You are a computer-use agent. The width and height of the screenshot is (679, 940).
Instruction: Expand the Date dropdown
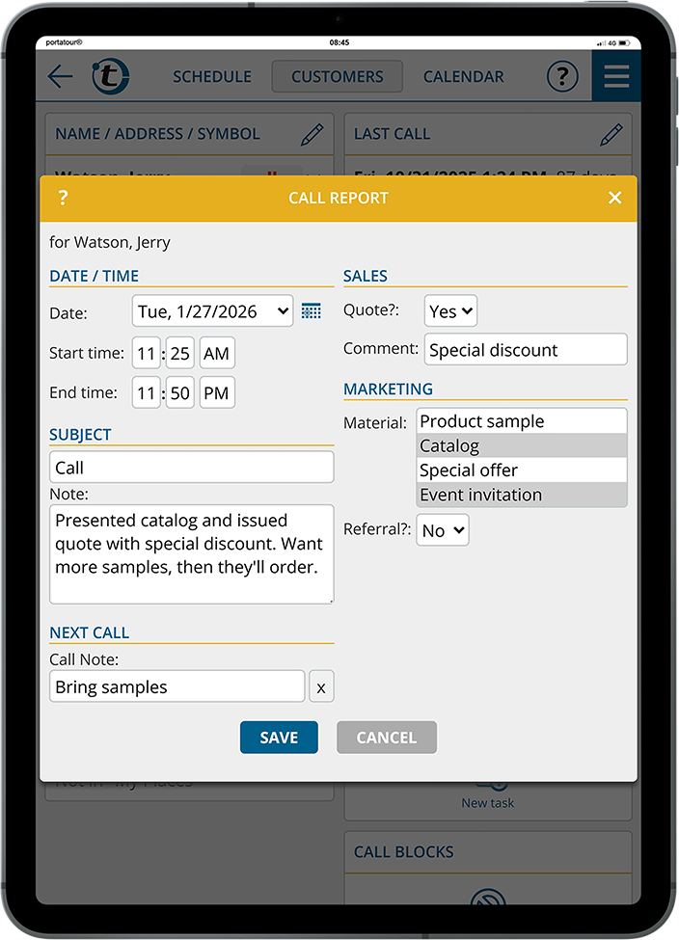[212, 311]
